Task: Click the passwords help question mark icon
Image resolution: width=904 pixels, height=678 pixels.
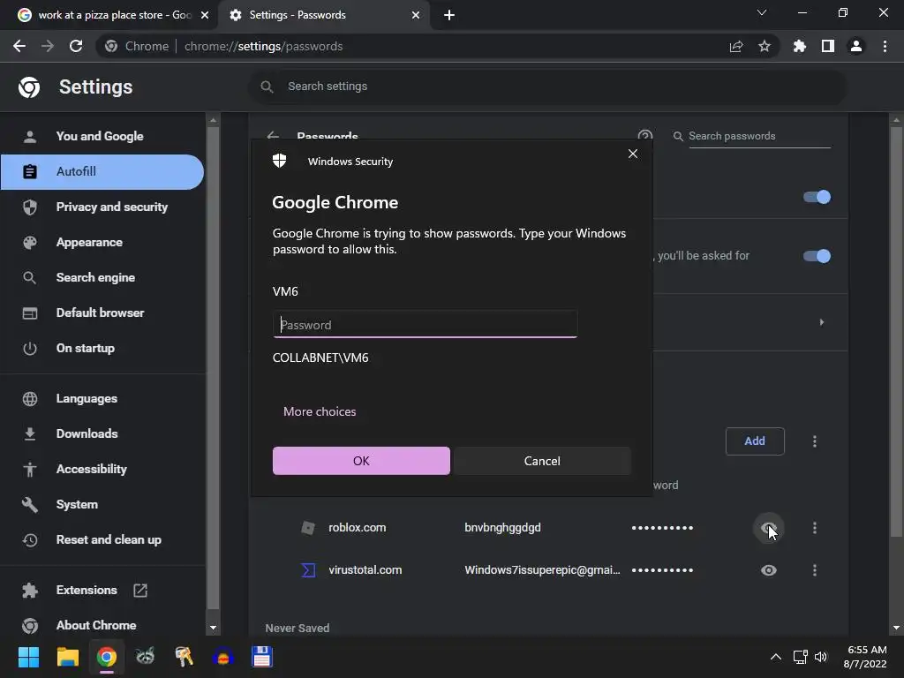Action: [x=644, y=135]
